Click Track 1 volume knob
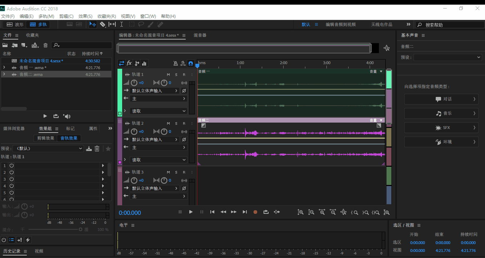The height and width of the screenshot is (258, 485). pyautogui.click(x=134, y=83)
